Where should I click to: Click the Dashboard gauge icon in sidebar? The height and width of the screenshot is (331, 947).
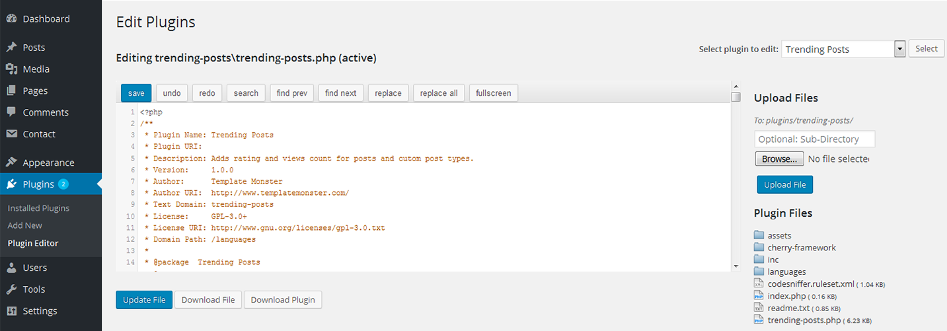click(11, 19)
